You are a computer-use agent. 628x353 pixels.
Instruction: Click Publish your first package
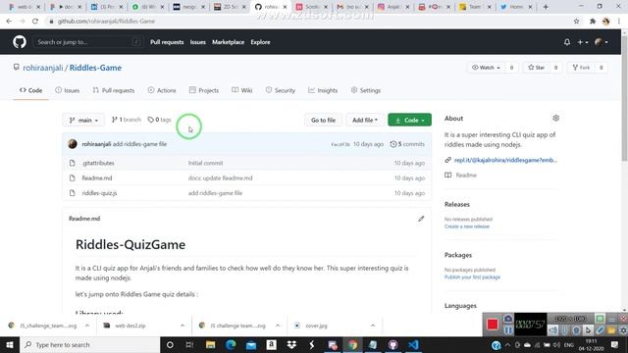[472, 277]
